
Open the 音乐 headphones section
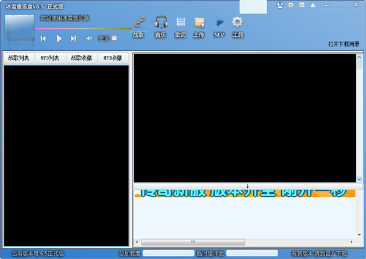tap(160, 23)
